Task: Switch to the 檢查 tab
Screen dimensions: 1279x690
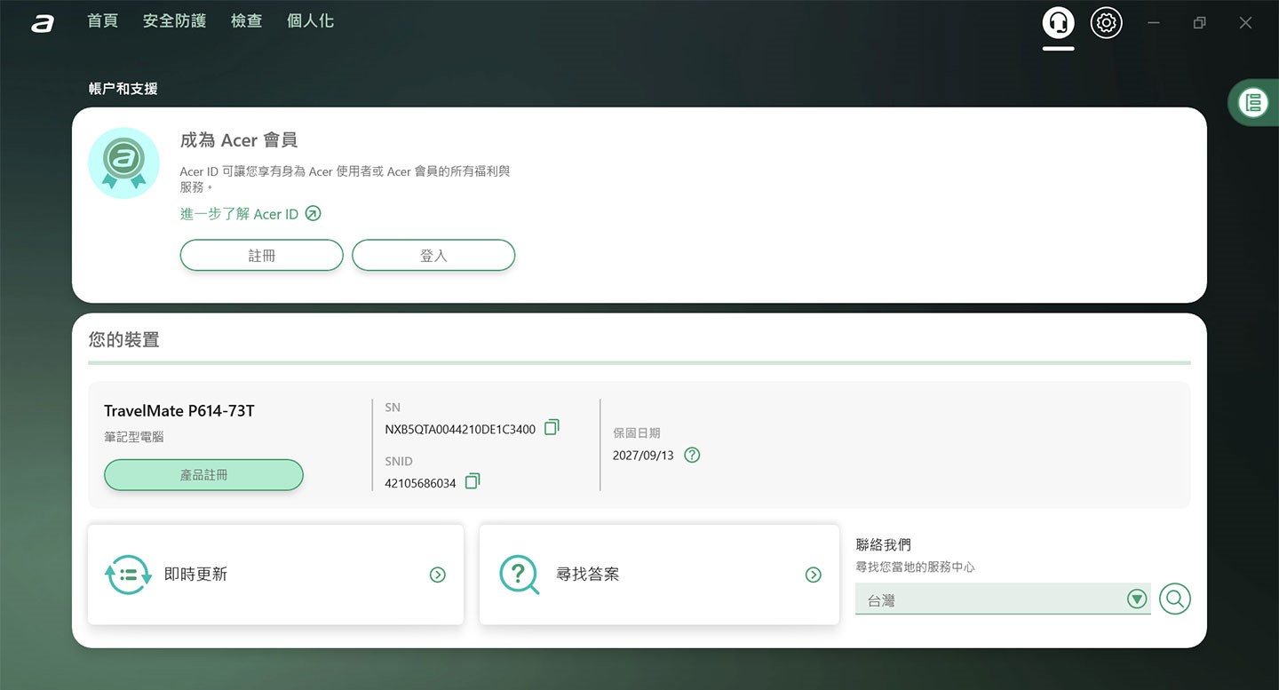Action: 246,20
